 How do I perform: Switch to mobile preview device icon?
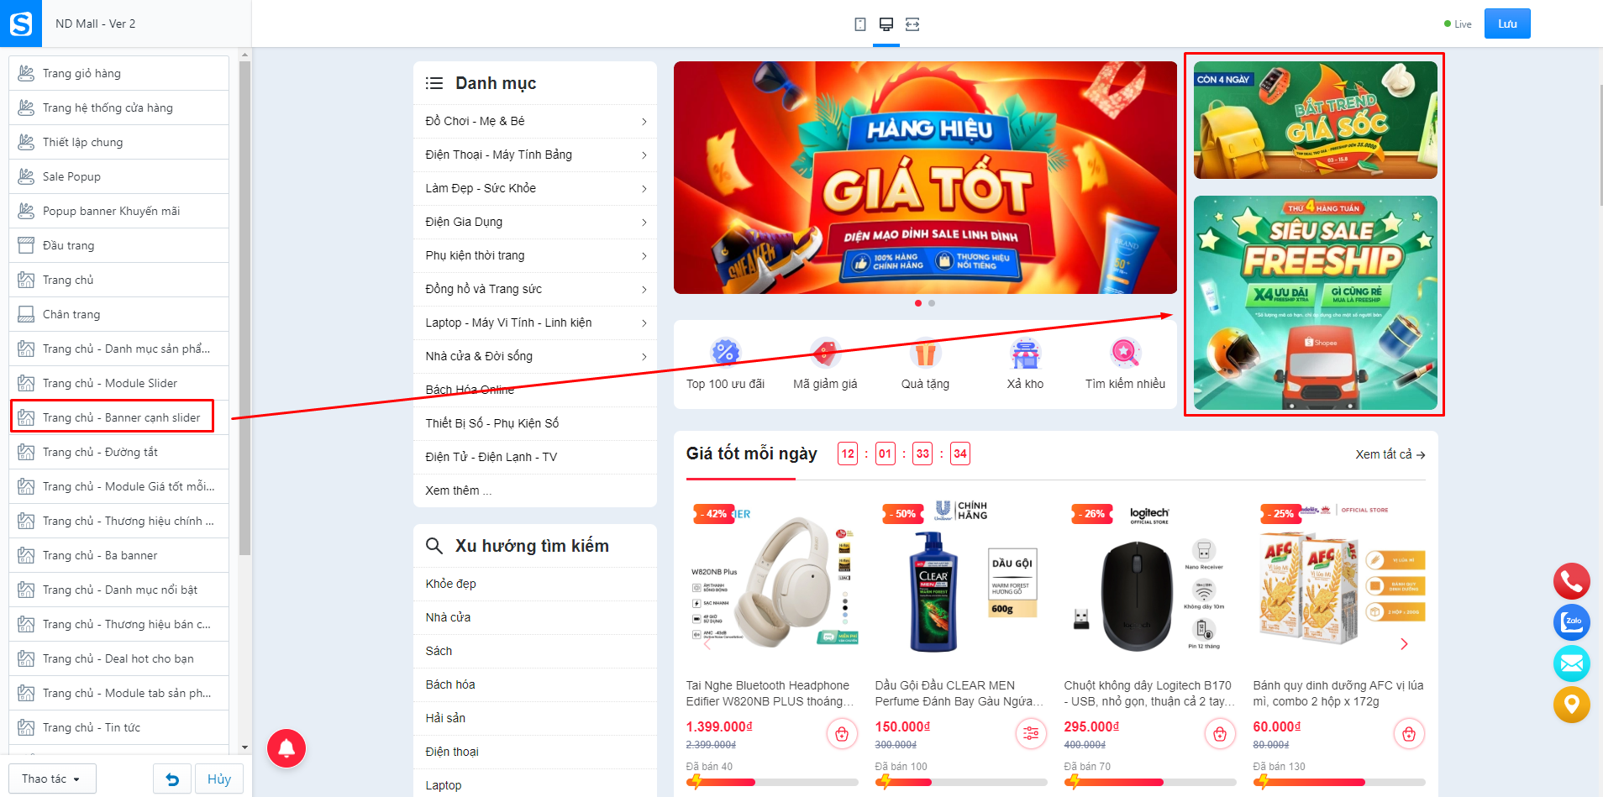pyautogui.click(x=859, y=24)
